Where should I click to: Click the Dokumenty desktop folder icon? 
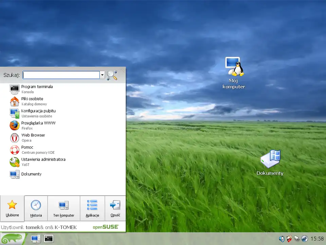(270, 159)
